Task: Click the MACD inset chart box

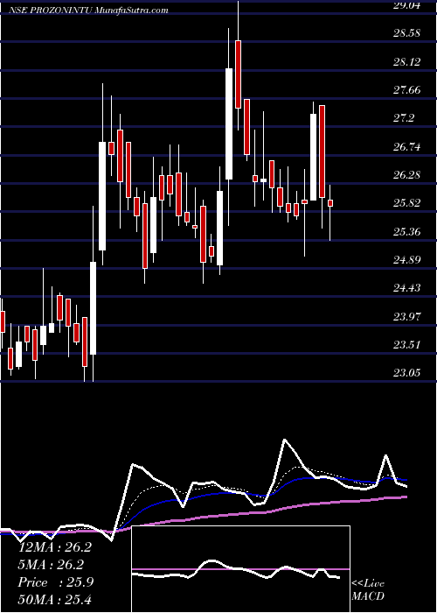Action: coord(241,569)
